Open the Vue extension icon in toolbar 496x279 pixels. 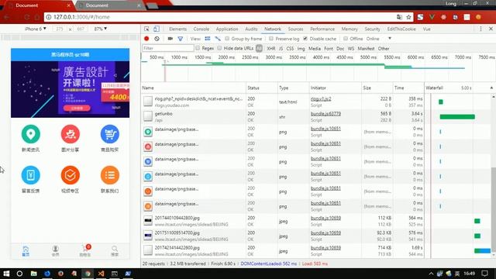click(432, 17)
